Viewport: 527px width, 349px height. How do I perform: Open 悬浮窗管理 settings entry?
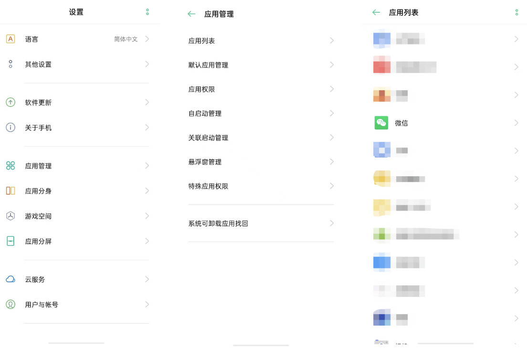205,162
